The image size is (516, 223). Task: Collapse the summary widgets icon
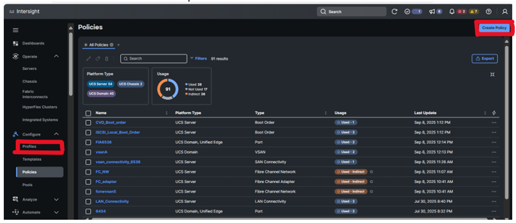492,74
